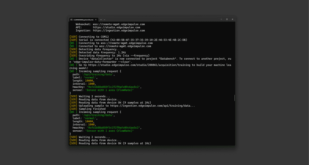Maximize the terminal window
Viewport: 309px width, 165px height.
227,19
